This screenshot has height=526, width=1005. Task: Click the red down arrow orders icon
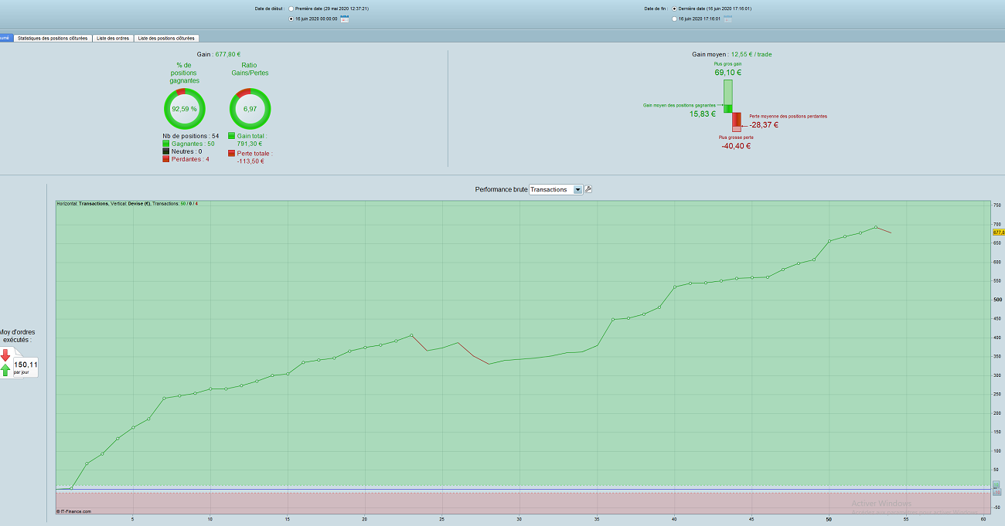5,355
